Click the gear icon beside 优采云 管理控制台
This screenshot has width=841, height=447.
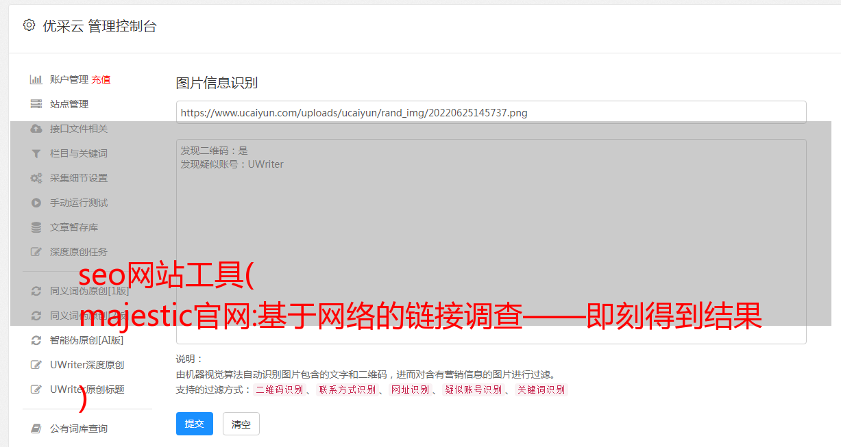coord(29,25)
